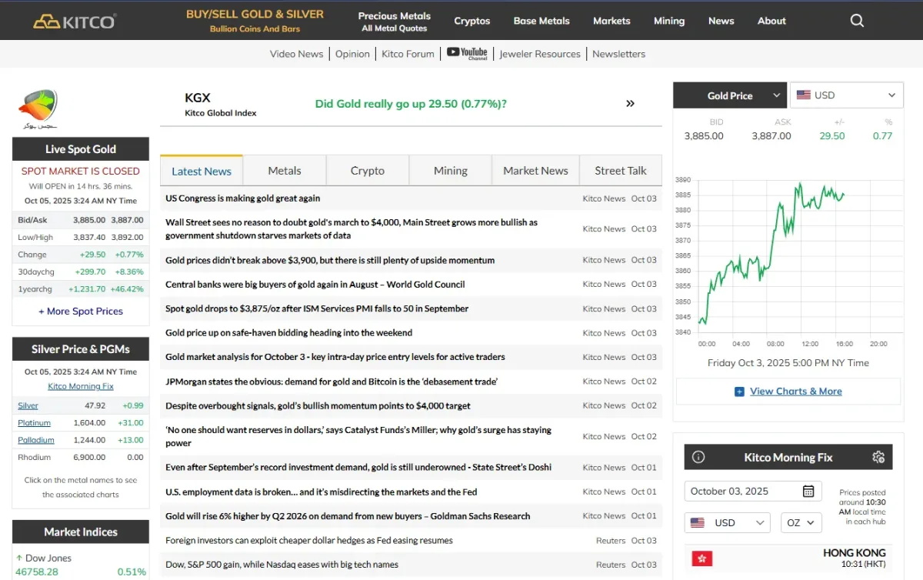Open the Palladium price chart link
This screenshot has height=580, width=923.
coord(36,440)
